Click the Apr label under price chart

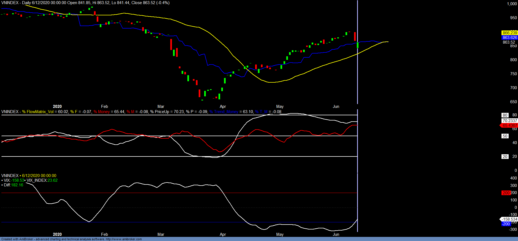tap(223, 107)
